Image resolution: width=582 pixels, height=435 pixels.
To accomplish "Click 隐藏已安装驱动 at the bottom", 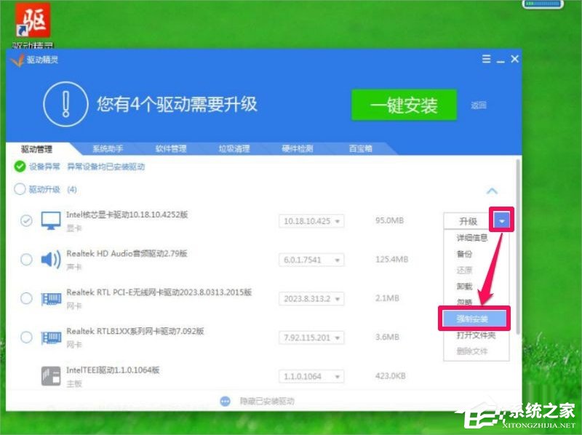I will (269, 400).
